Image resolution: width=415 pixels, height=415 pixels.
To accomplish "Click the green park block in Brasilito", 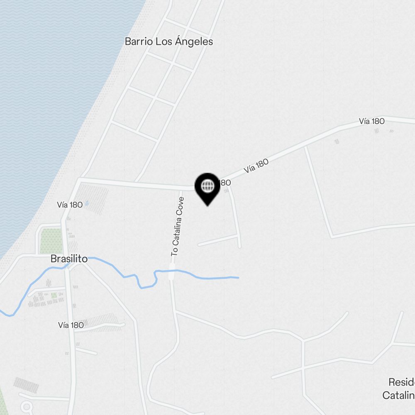I will (51, 241).
